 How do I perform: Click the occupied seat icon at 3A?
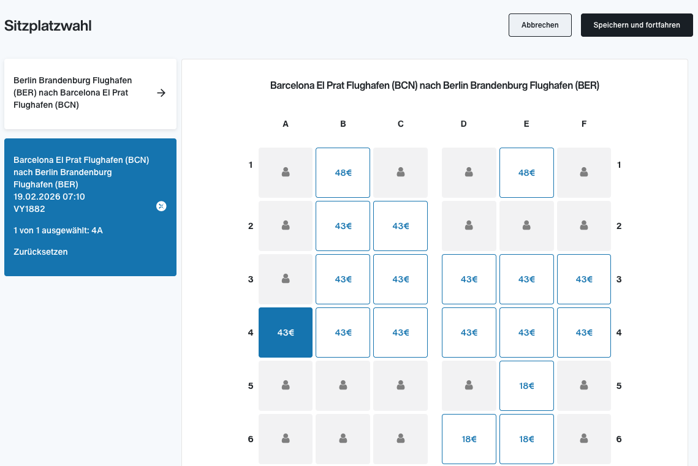tap(286, 279)
